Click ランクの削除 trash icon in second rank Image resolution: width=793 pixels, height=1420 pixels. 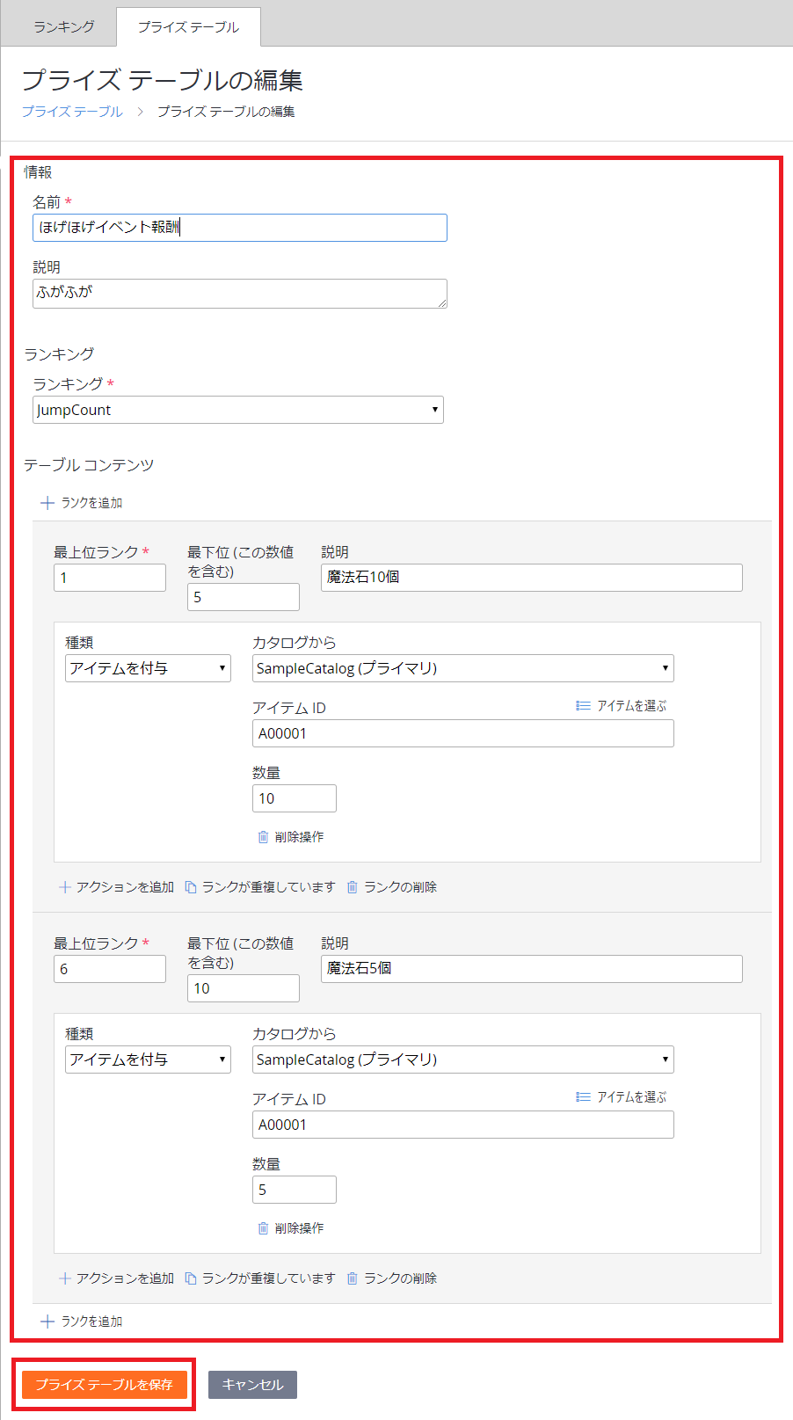(353, 1278)
